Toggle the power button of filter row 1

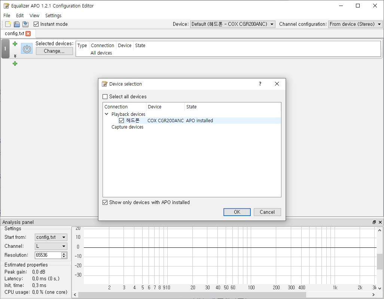(27, 49)
